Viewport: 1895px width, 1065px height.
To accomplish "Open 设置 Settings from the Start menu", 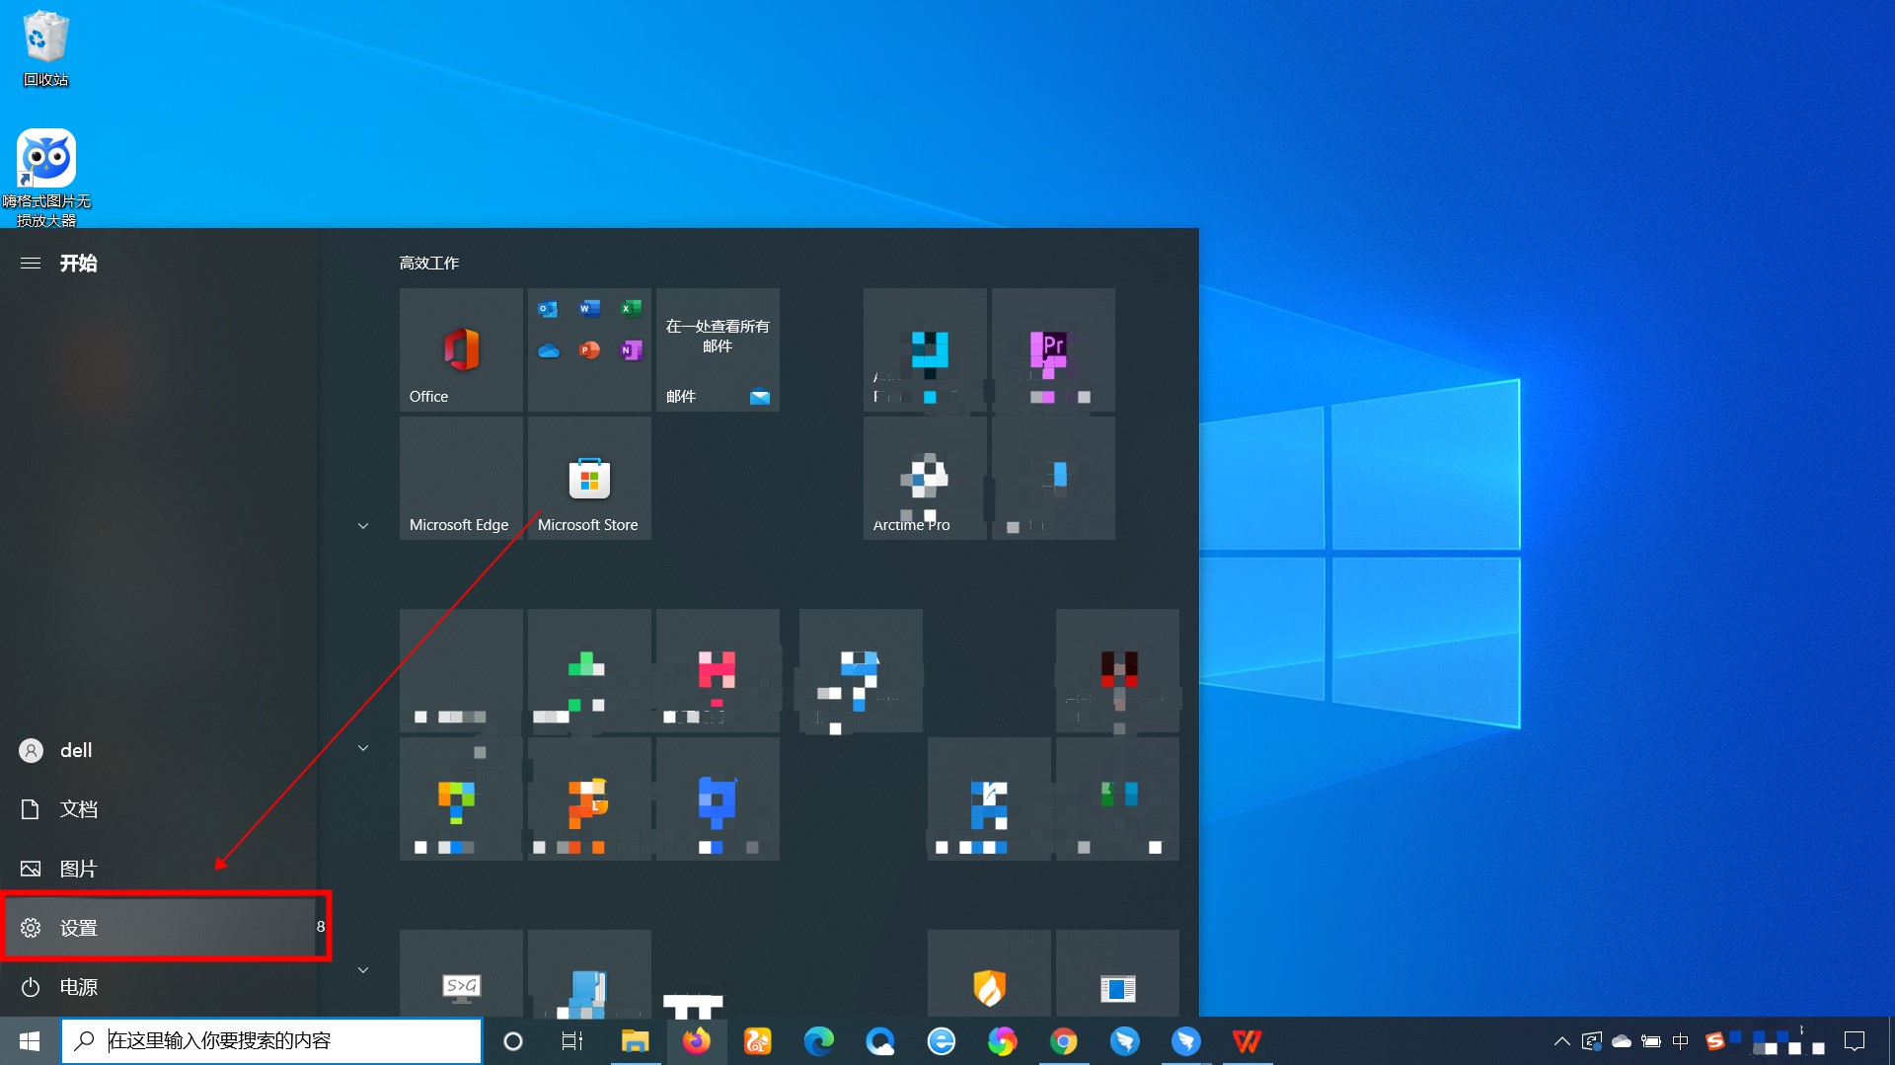I will [79, 928].
